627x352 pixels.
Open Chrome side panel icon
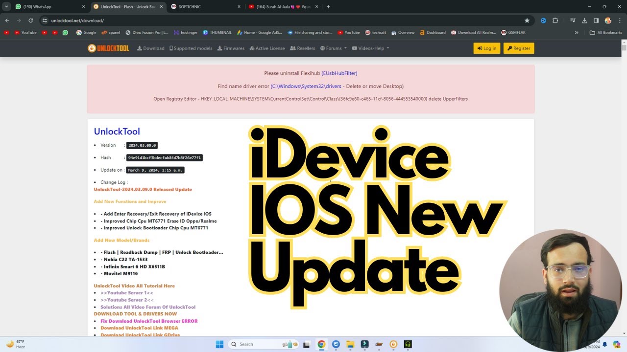tap(596, 21)
